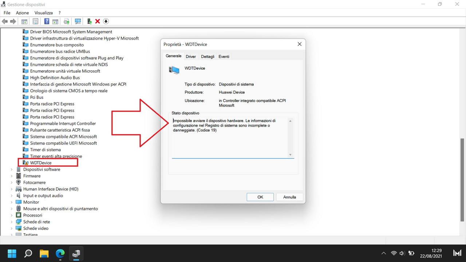Image resolution: width=466 pixels, height=262 pixels.
Task: Confirm the dialog with OK
Action: (x=260, y=197)
